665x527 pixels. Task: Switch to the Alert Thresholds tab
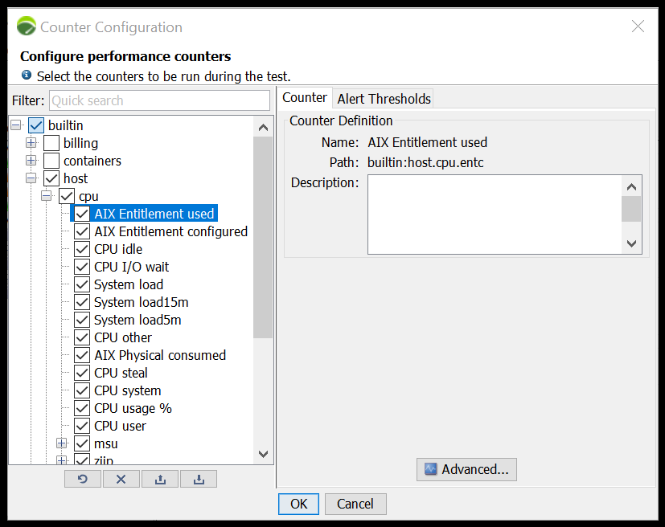pos(384,99)
